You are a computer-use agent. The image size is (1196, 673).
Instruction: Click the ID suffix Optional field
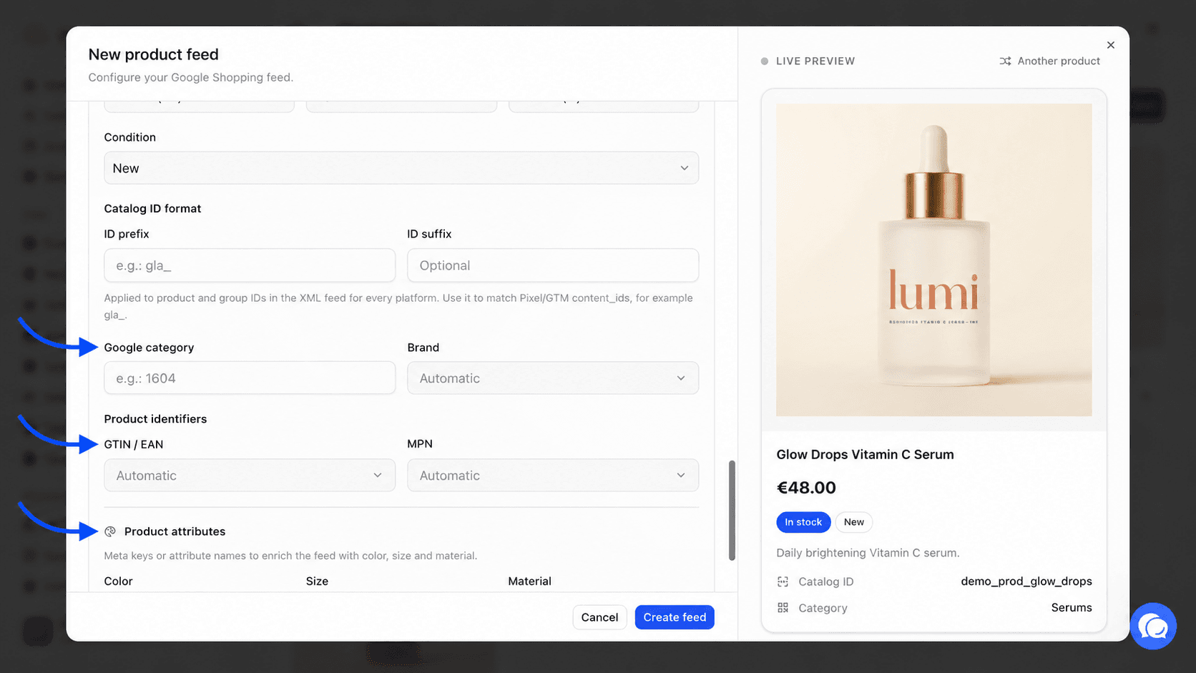click(x=553, y=265)
